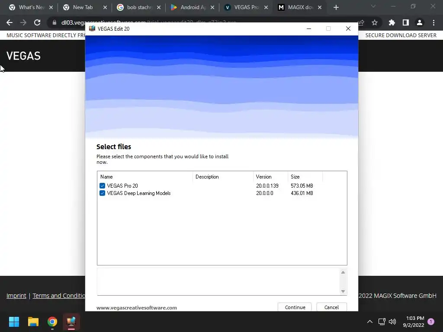The height and width of the screenshot is (332, 443).
Task: Click the VEGAS Edit 20 installer title icon
Action: (92, 29)
